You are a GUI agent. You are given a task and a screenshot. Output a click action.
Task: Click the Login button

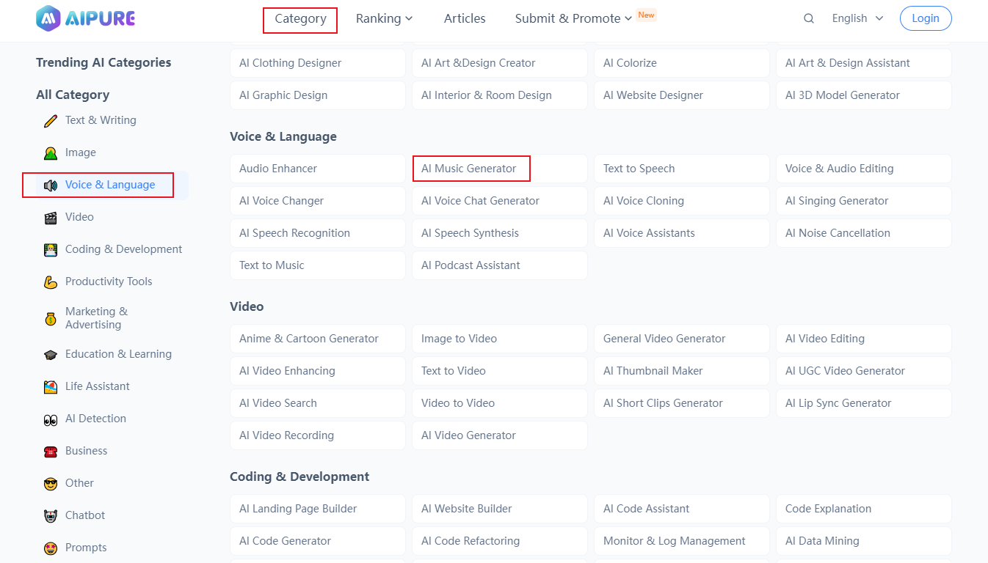tap(926, 18)
